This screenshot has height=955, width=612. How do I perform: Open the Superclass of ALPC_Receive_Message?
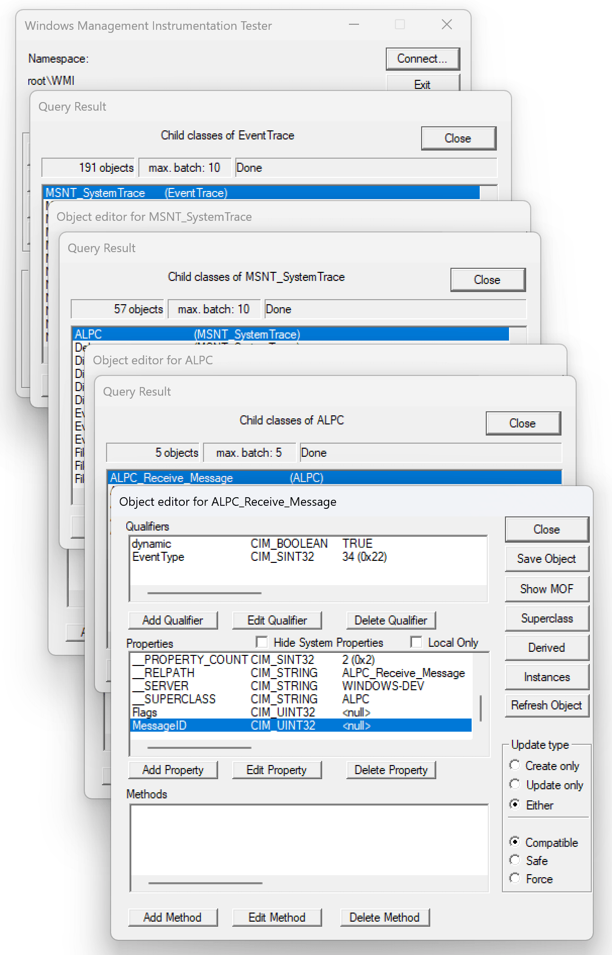coord(546,618)
